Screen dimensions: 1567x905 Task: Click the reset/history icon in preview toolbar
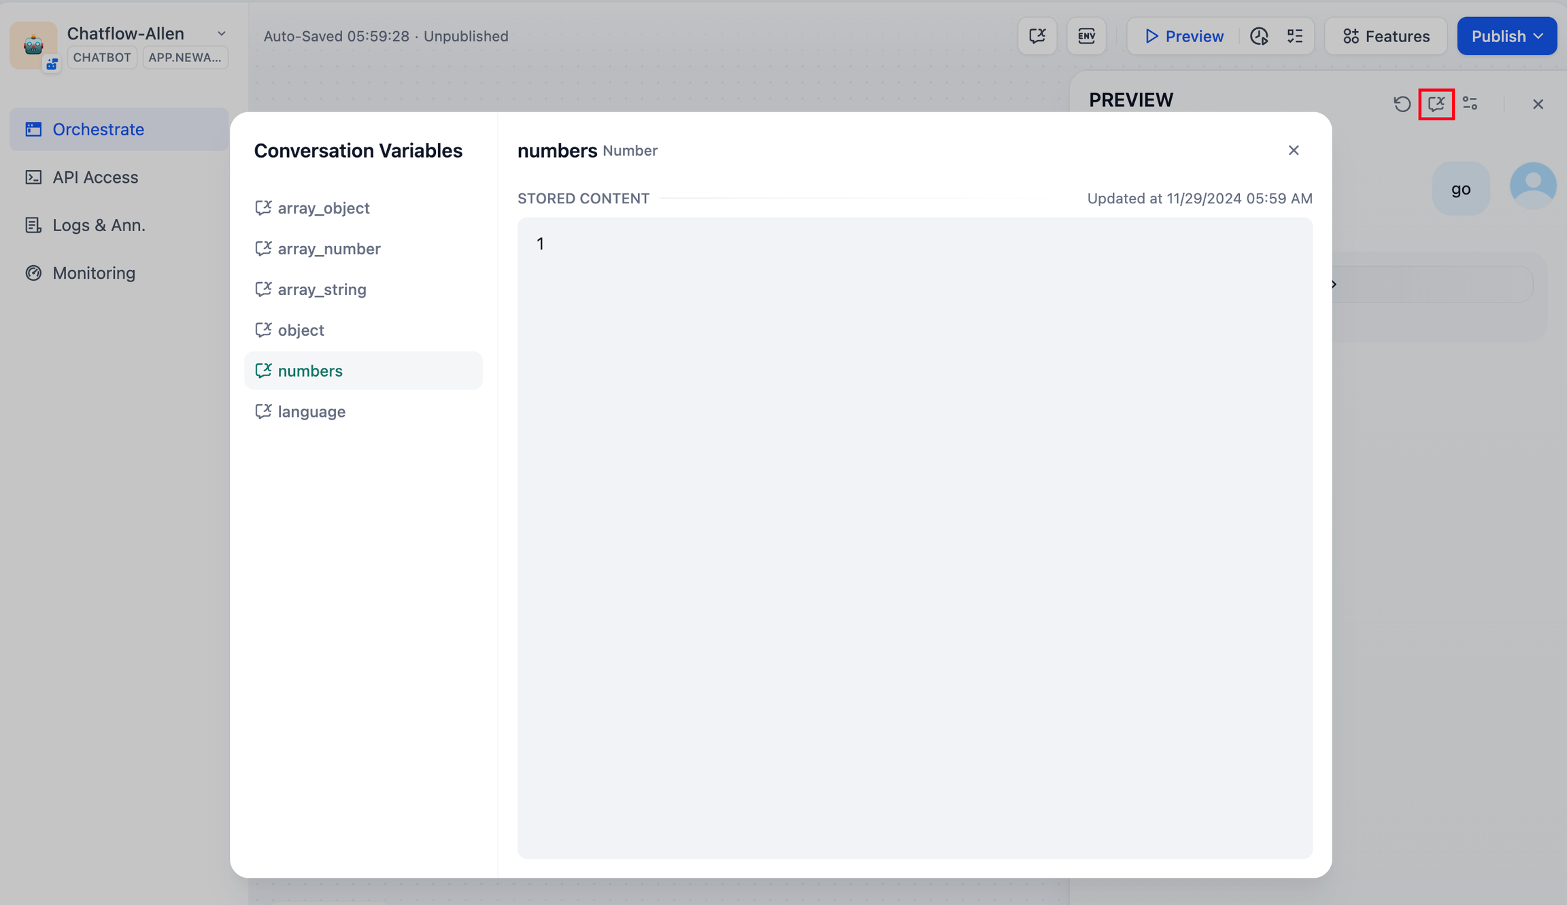click(x=1402, y=103)
